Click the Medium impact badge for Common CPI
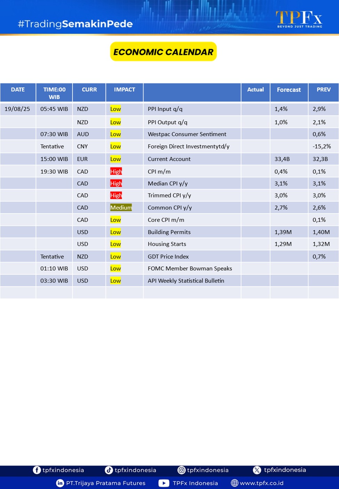Image resolution: width=339 pixels, height=489 pixels. 121,208
